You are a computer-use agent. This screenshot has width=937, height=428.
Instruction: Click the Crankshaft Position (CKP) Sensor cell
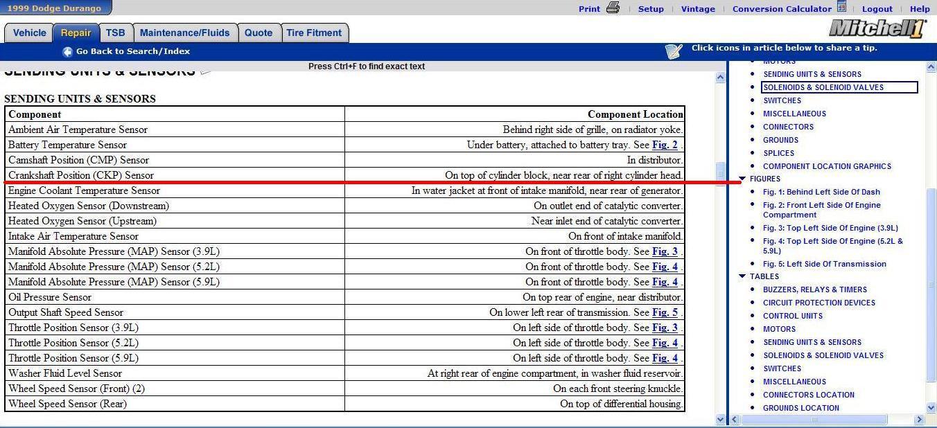pos(175,175)
